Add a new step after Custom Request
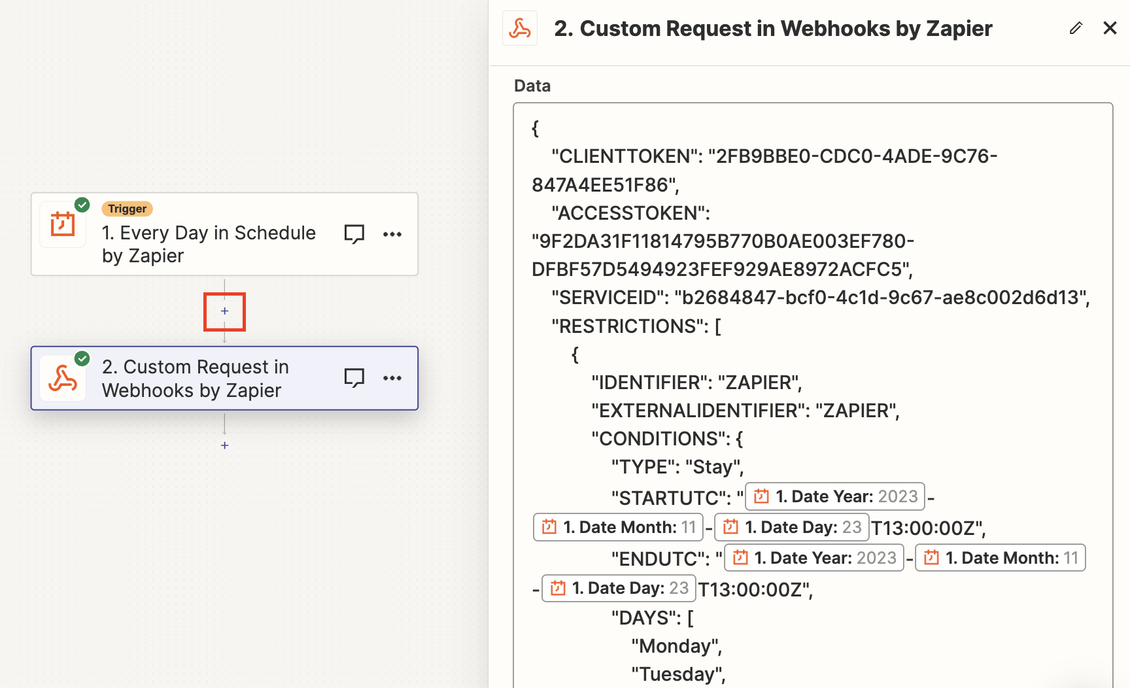1130x688 pixels. (224, 445)
